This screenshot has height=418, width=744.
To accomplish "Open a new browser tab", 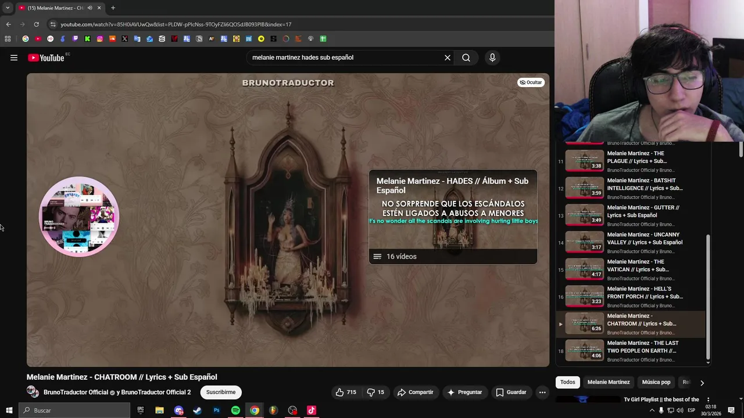I will (x=113, y=8).
